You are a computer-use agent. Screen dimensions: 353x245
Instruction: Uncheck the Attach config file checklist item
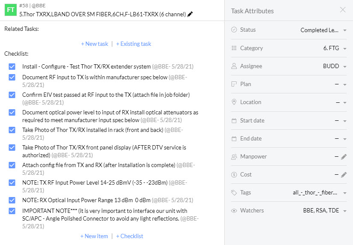12,165
